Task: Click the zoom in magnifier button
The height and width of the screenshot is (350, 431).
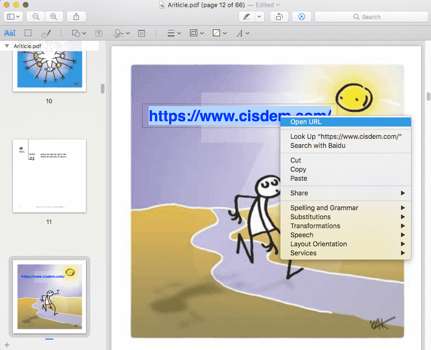Action: (x=54, y=17)
